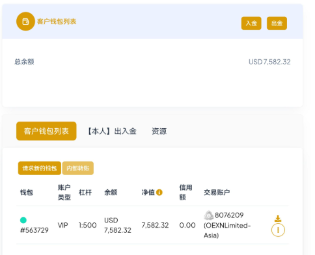Click trading account 8076209 (OEXNLimited-Asia)
Image resolution: width=315 pixels, height=255 pixels.
(227, 225)
